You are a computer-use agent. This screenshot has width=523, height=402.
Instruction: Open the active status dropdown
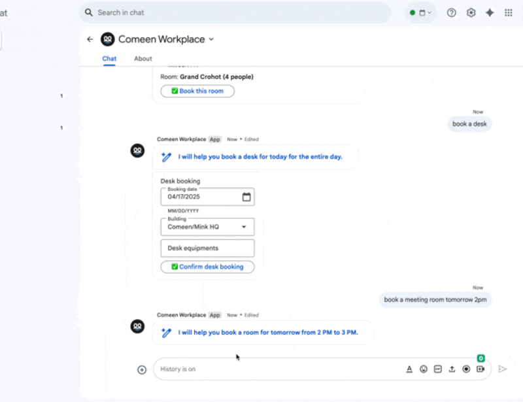pyautogui.click(x=420, y=12)
